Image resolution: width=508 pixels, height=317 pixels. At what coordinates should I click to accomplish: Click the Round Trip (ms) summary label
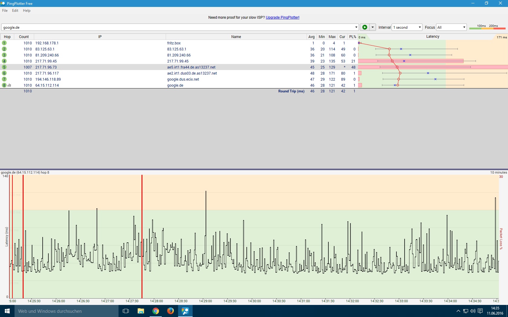pyautogui.click(x=291, y=91)
